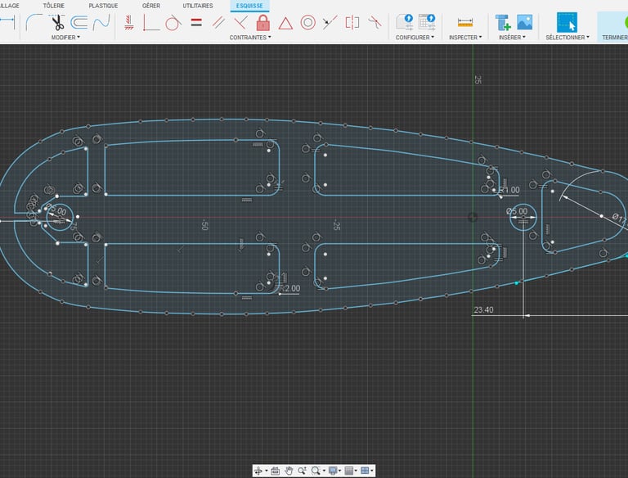Open the Measure tool under Inspecter
The width and height of the screenshot is (628, 478).
click(465, 22)
